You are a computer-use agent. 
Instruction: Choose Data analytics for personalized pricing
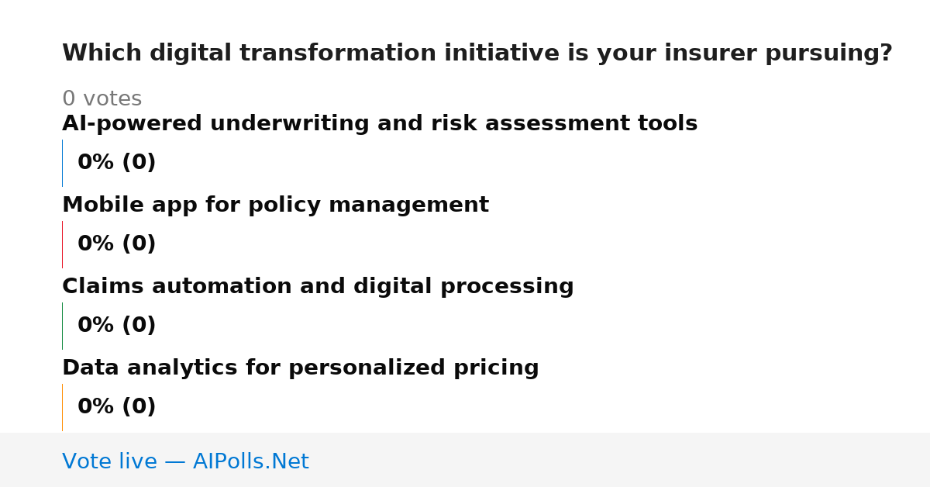pos(301,368)
